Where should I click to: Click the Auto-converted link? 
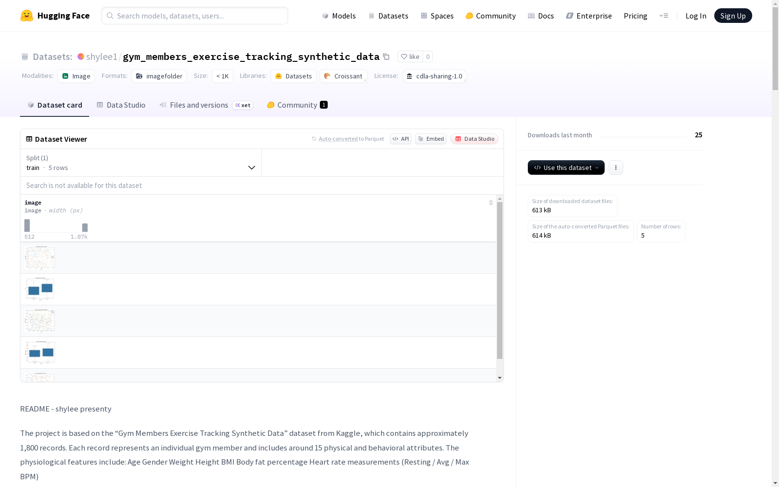pos(338,139)
